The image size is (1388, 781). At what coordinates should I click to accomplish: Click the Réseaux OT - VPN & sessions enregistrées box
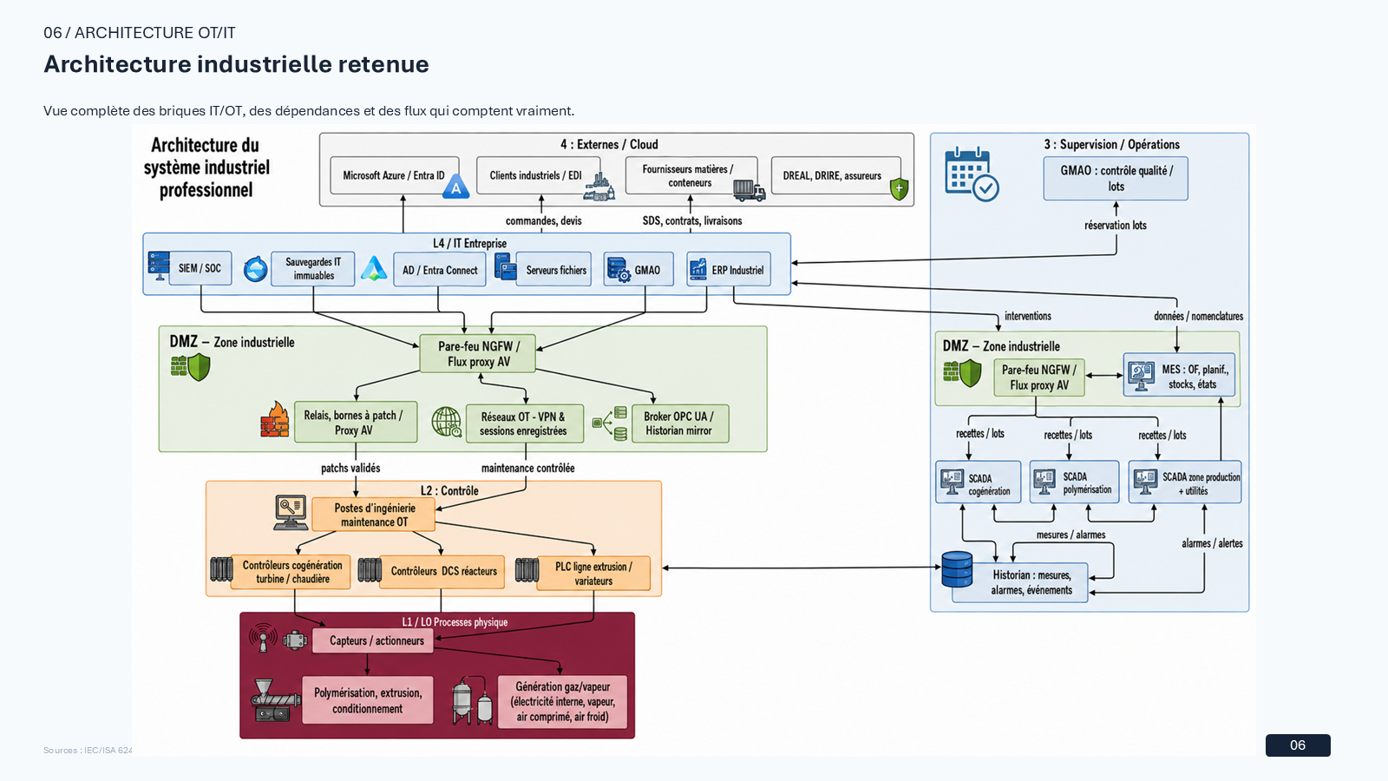click(x=525, y=423)
